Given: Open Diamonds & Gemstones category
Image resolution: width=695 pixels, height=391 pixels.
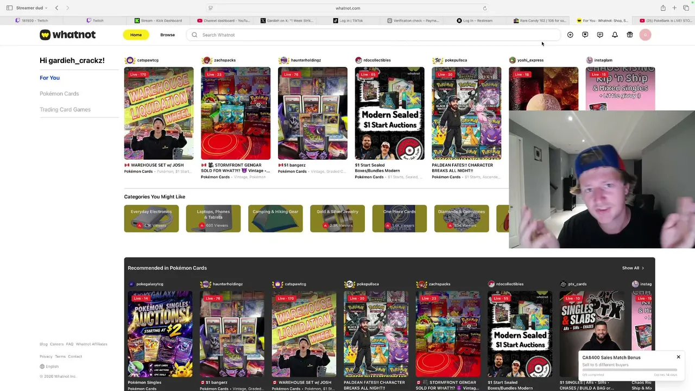Looking at the screenshot, I should 462,218.
